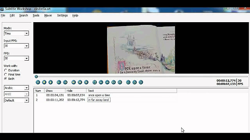
Task: Click the Hide column header
Action: click(76, 91)
